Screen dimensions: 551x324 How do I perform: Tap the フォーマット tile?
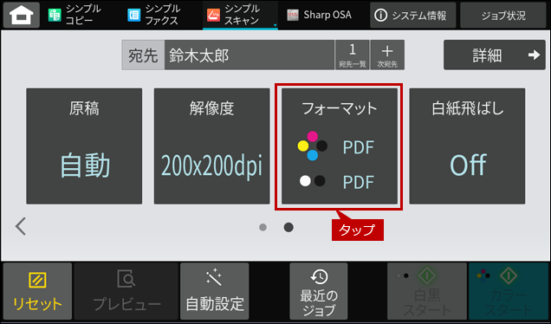pos(340,146)
